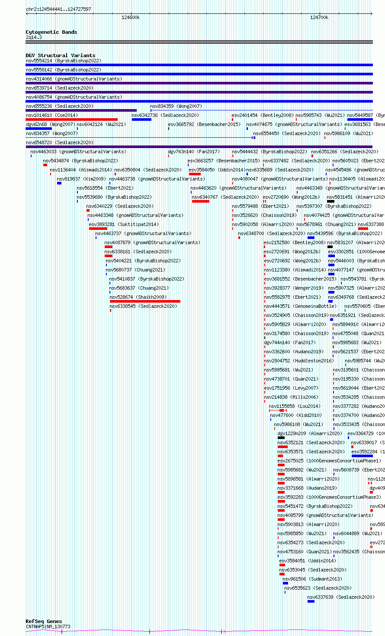Click variant label nsv6351266 (Sedlazeck2020)
385x636 pixels.
click(345, 152)
